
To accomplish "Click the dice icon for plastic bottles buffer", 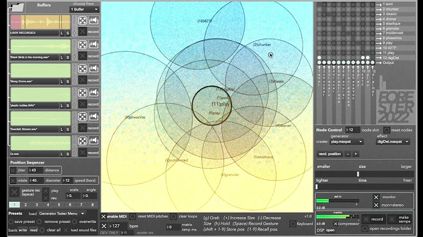I will click(x=83, y=93).
